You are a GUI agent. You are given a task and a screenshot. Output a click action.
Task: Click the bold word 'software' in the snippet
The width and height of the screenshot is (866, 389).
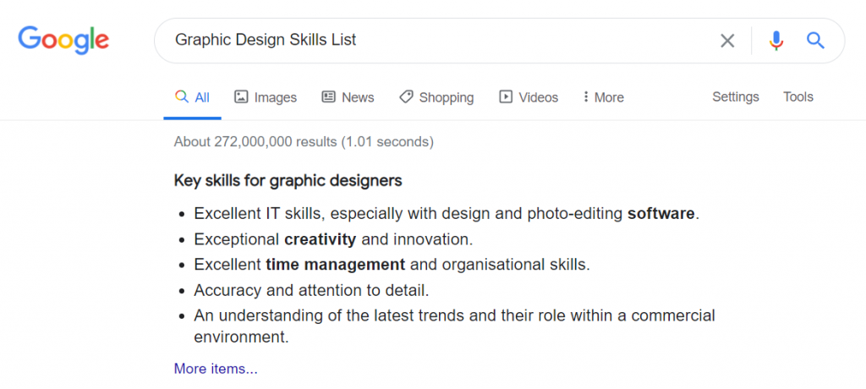[x=660, y=214]
